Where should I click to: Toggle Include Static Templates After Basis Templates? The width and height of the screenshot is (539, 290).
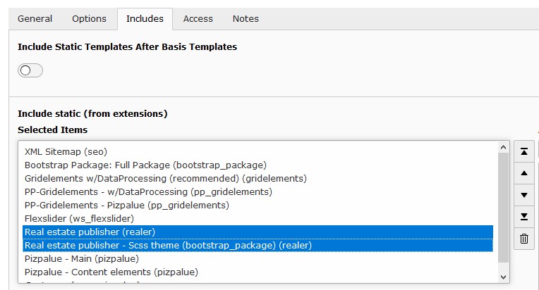click(x=30, y=70)
